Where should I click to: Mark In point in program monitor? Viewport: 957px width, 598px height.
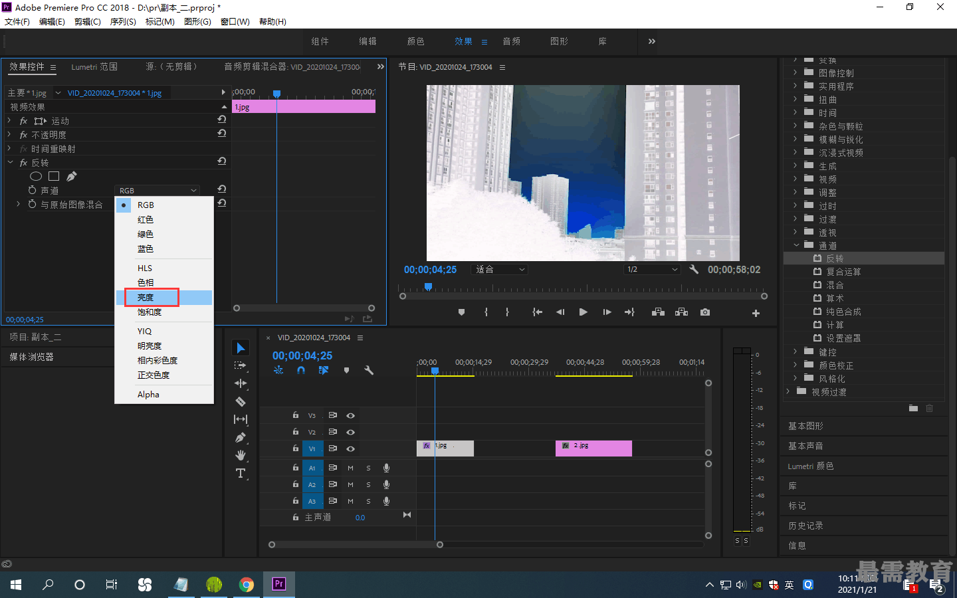[x=486, y=312]
